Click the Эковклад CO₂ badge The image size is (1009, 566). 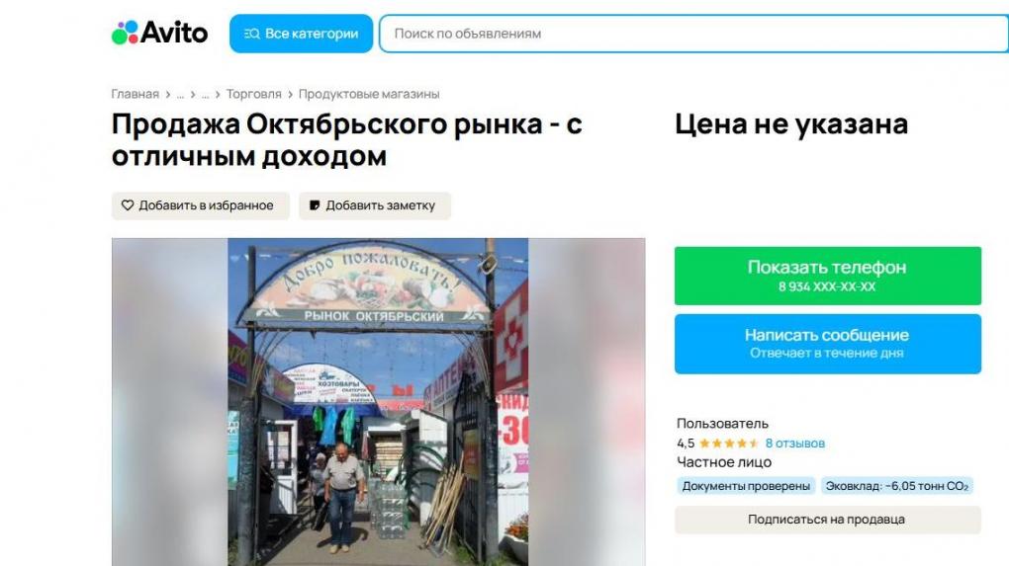pos(896,486)
